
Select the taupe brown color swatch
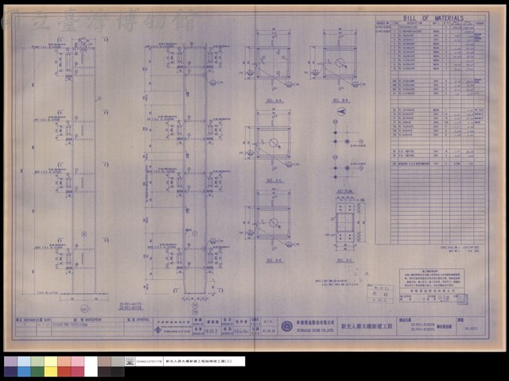point(104,362)
